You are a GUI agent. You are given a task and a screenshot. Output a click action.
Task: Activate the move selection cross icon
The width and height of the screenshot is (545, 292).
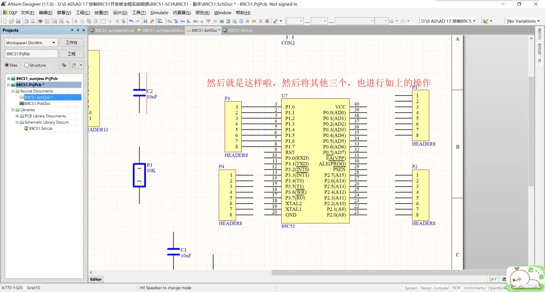point(110,21)
